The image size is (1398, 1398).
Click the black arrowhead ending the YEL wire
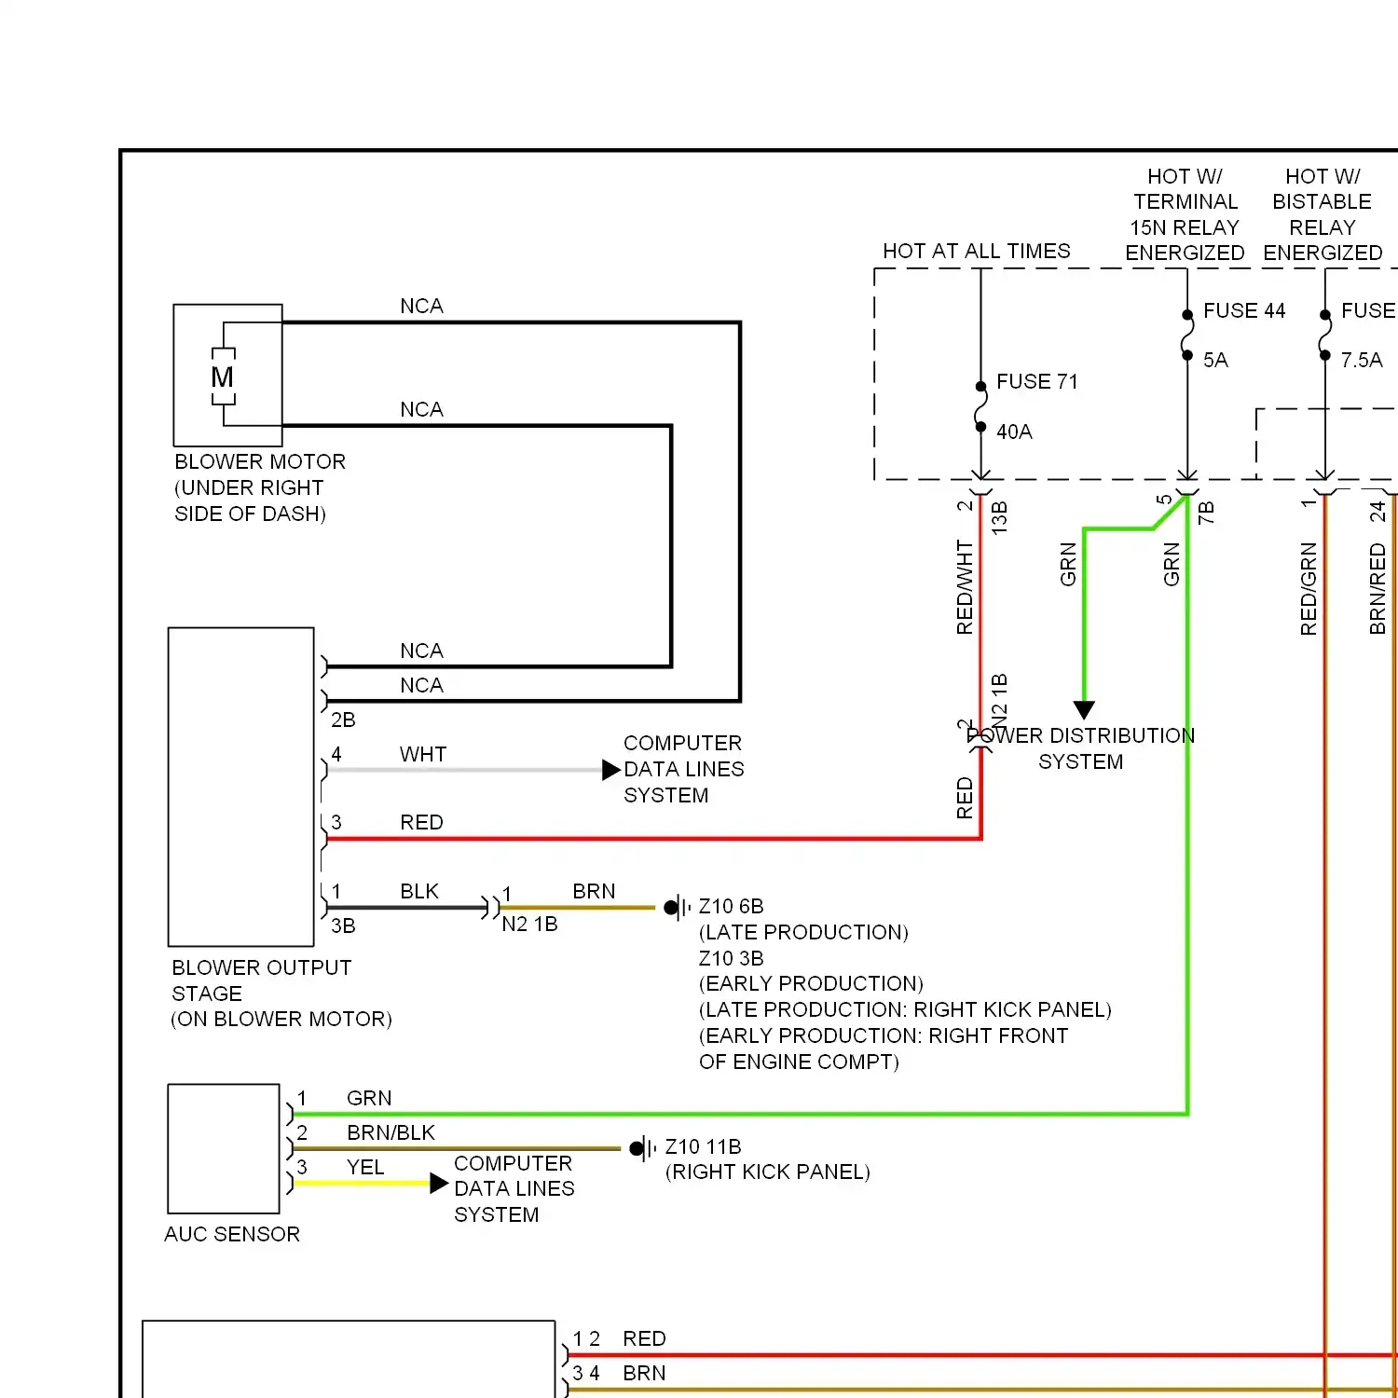[440, 1184]
